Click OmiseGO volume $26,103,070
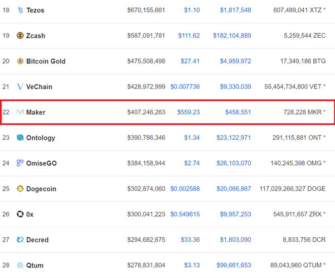 (234, 163)
